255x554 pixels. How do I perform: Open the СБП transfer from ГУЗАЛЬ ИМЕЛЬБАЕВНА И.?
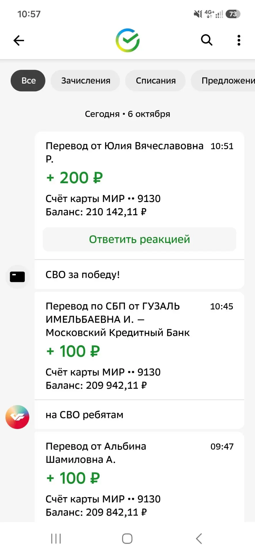point(140,346)
